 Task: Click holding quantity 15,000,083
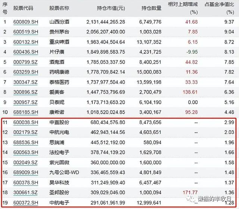(149, 72)
